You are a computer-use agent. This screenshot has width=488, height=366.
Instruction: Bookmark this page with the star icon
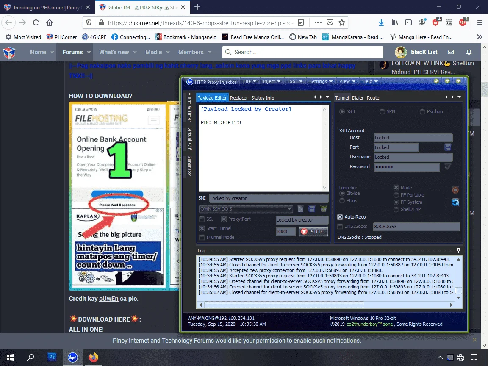point(342,22)
